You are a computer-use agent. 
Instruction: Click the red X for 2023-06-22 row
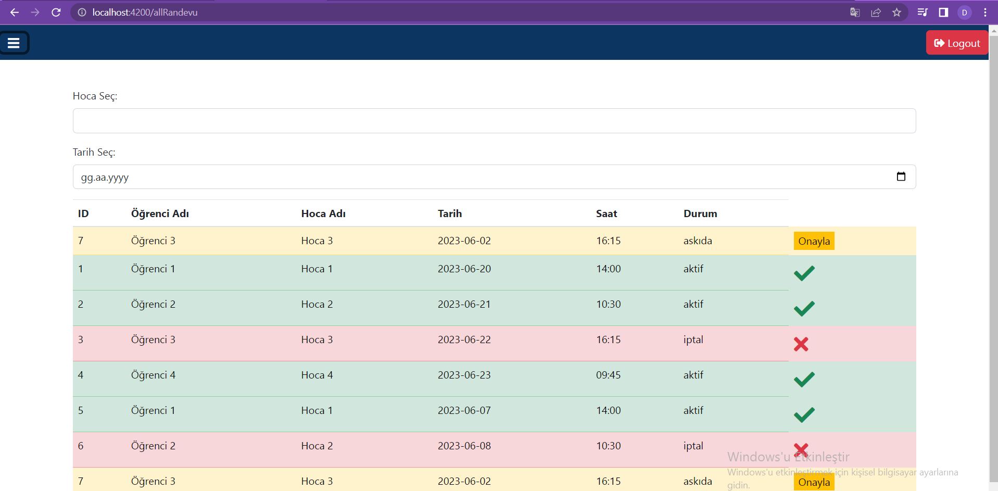click(801, 344)
